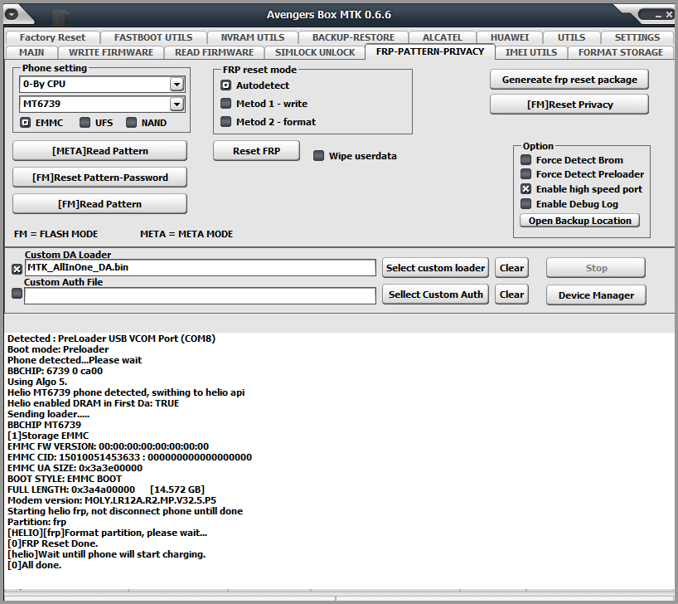Screen dimensions: 678x604
Task: Enable the Custom Auth File checkbox
Action: 17,294
